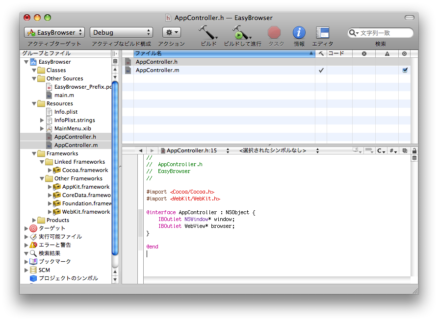Go back in editor history arrow
438x321 pixels.
click(x=140, y=151)
